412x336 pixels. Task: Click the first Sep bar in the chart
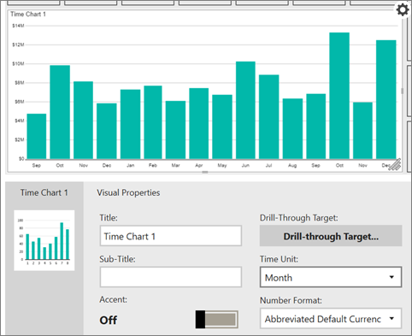(x=37, y=137)
